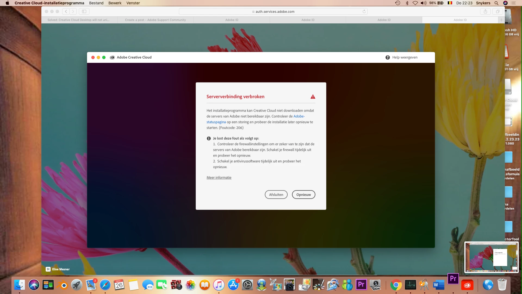Click Safari share button
Screen dimensions: 522x294
point(485,11)
